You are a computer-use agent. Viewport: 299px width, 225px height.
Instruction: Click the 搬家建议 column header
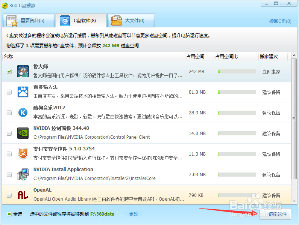[269, 57]
